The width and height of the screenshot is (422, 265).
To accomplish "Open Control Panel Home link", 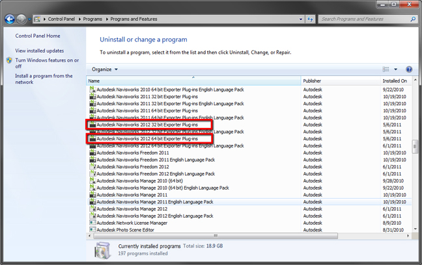I will tap(38, 36).
